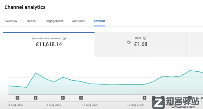The image size is (203, 109).
Task: Open the Reach tab
Action: click(x=31, y=21)
